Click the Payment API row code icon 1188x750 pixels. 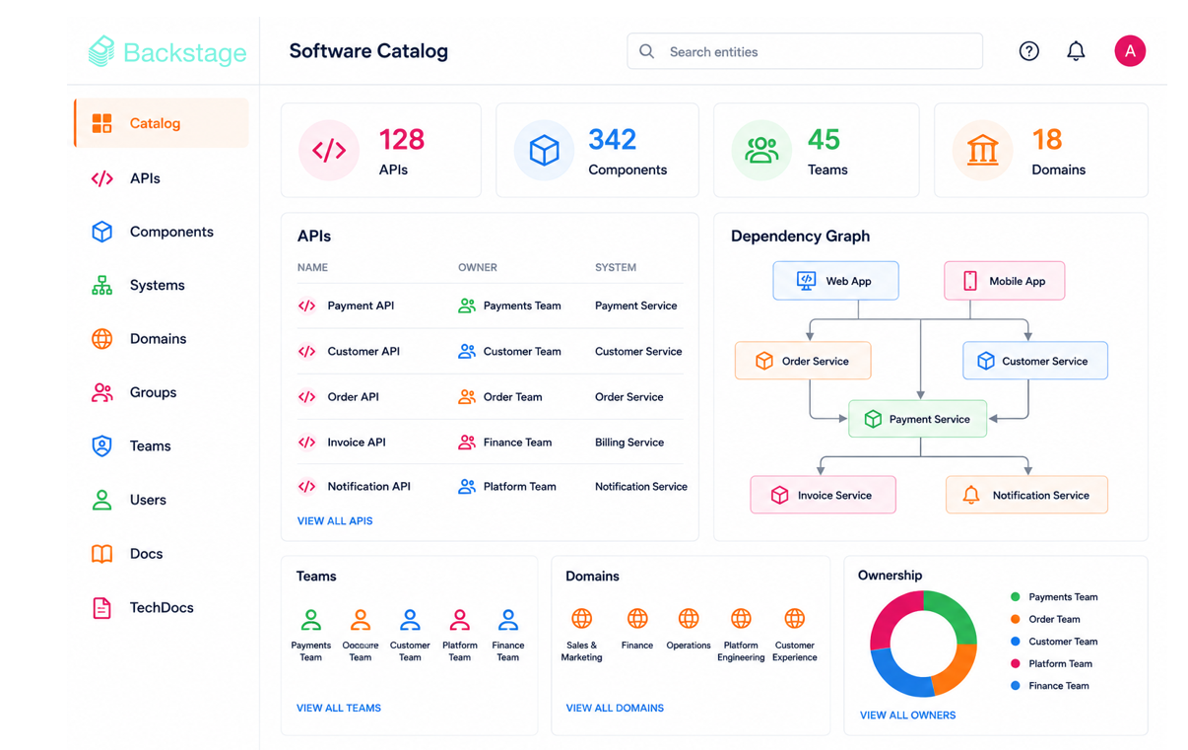(x=307, y=306)
